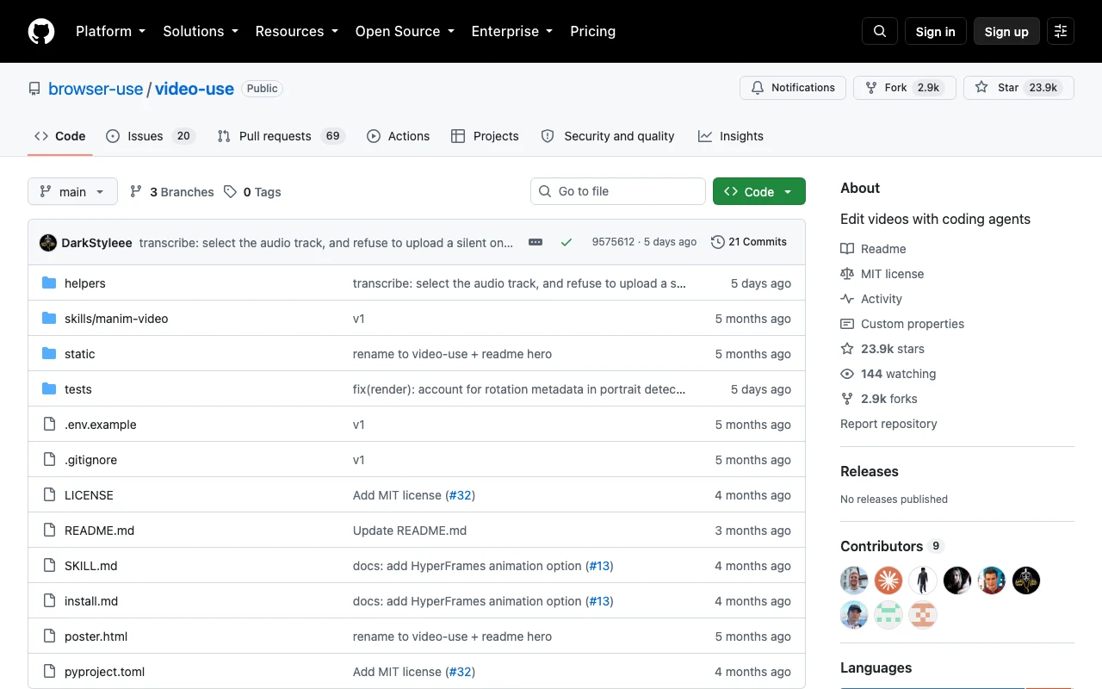Screen dimensions: 1102x689
Task: Open the skills/manim-video folder
Action: pos(116,319)
